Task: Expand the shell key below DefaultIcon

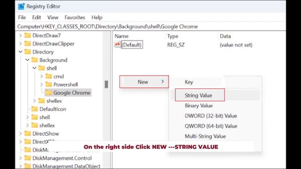Action: pyautogui.click(x=27, y=117)
